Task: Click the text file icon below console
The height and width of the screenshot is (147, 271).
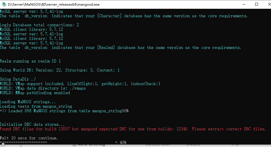Action: 74,145
